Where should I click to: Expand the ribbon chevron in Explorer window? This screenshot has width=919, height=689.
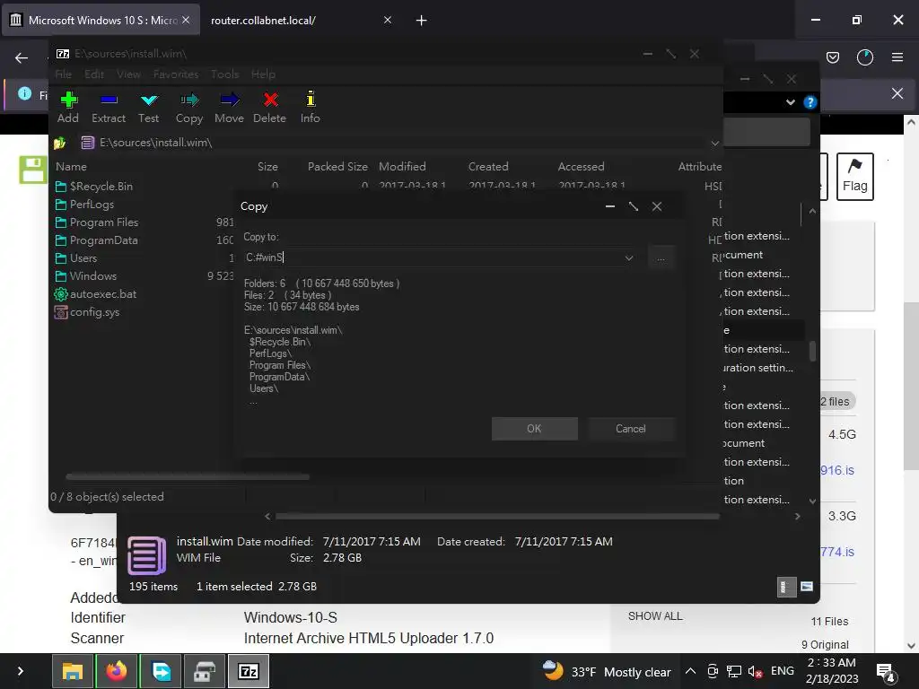(790, 102)
